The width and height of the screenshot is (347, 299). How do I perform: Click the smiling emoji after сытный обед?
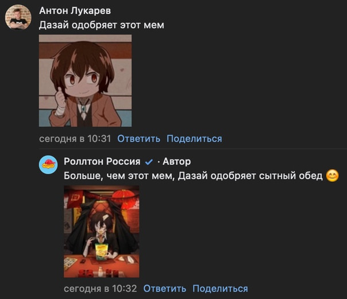pyautogui.click(x=333, y=176)
